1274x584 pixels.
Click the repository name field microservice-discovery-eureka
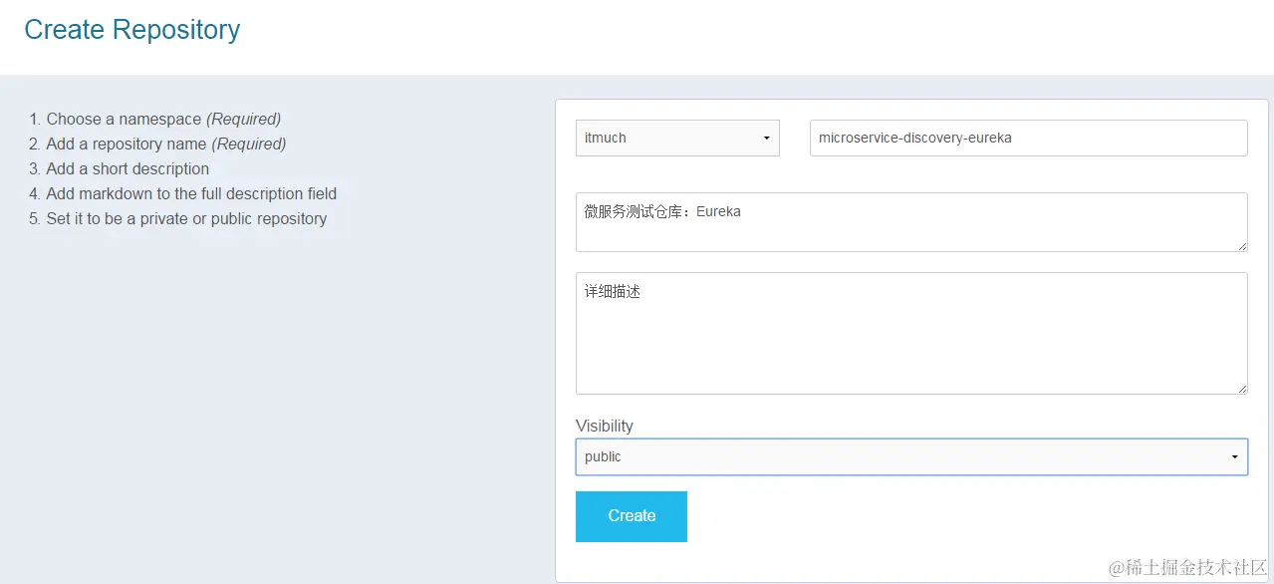1028,139
